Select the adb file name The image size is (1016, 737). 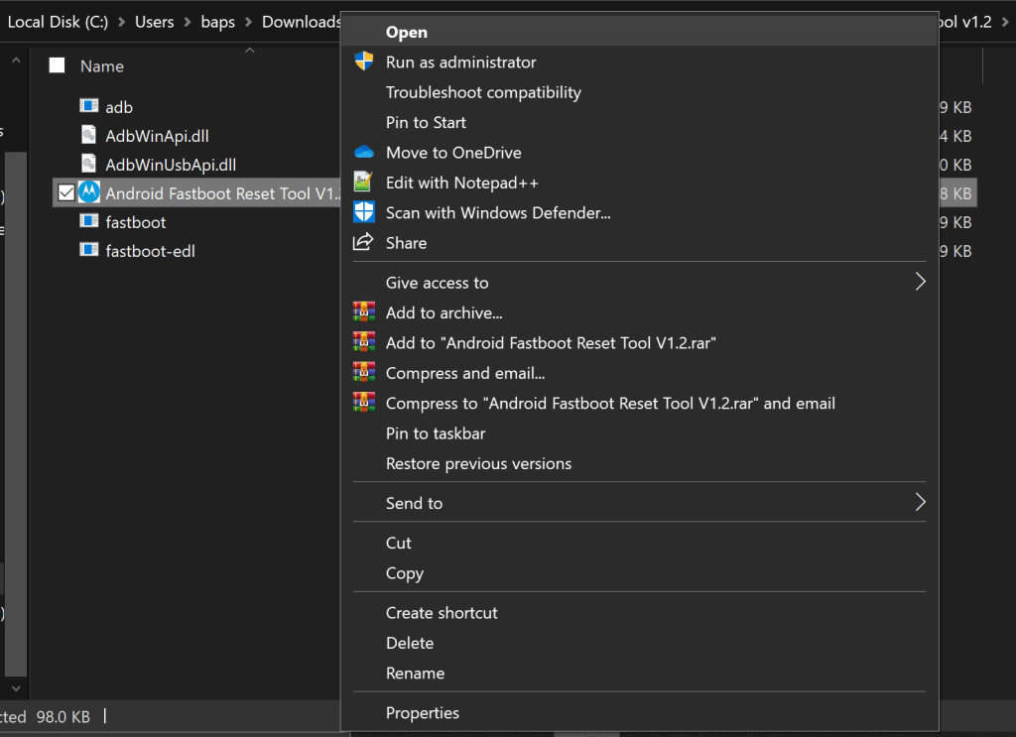coord(119,107)
